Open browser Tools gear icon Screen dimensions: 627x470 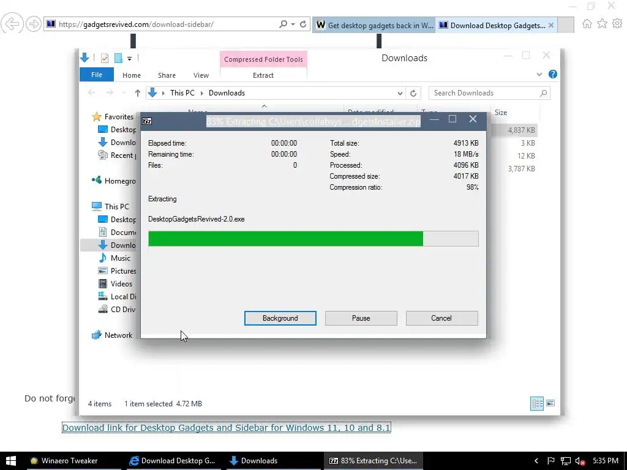617,24
